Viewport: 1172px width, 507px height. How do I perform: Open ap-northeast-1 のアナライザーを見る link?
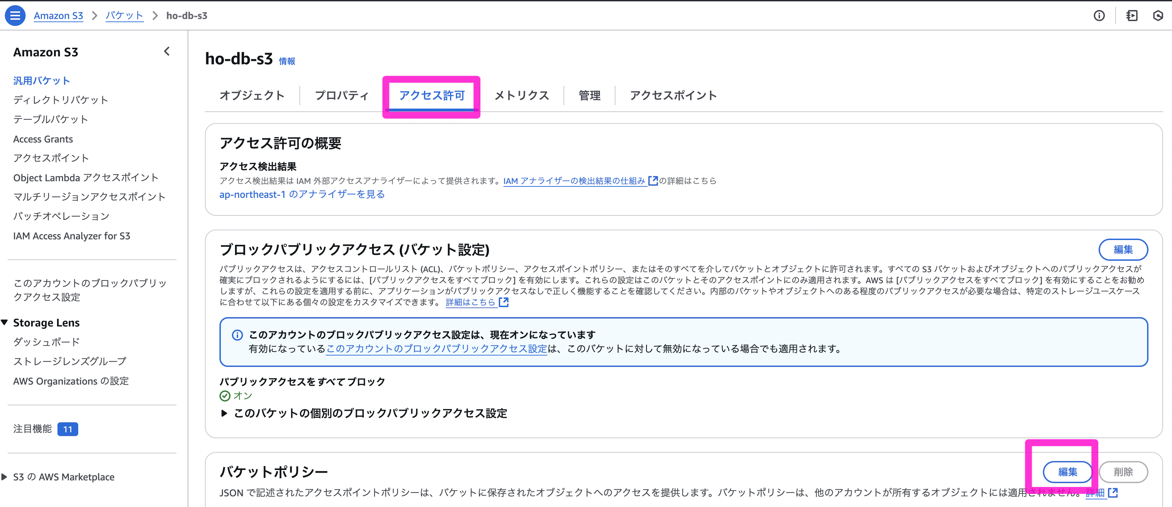(302, 195)
